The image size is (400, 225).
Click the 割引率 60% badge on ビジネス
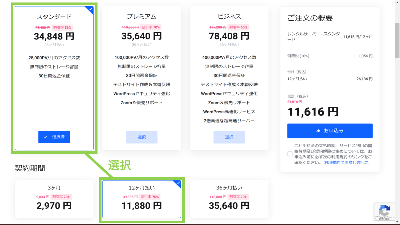pos(238,27)
